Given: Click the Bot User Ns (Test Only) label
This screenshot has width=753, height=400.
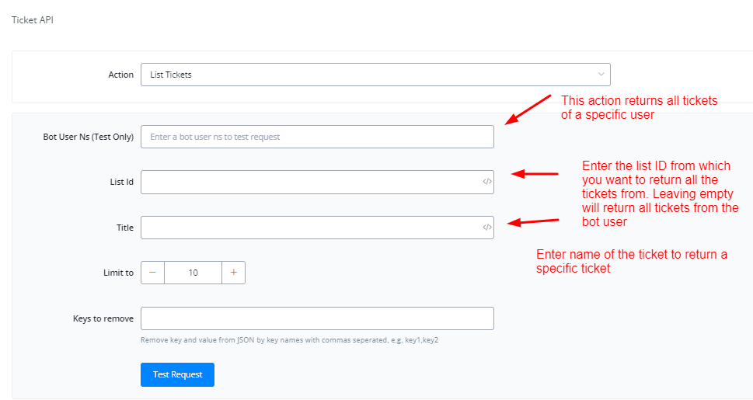Looking at the screenshot, I should pyautogui.click(x=88, y=137).
